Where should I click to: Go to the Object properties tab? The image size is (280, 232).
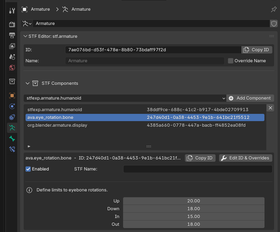12,96
